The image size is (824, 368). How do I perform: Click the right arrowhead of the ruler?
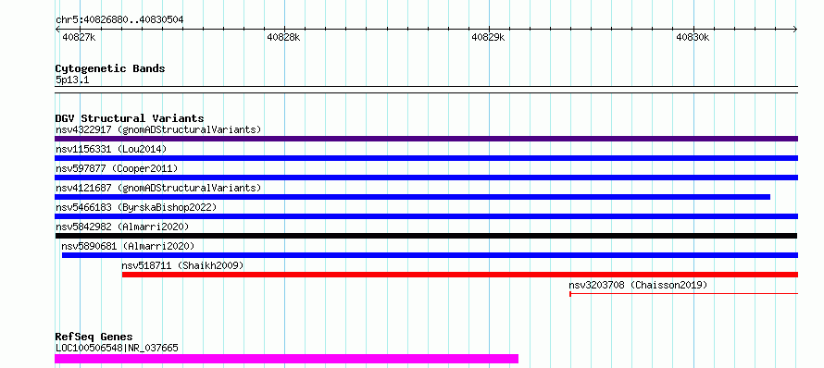click(x=795, y=30)
